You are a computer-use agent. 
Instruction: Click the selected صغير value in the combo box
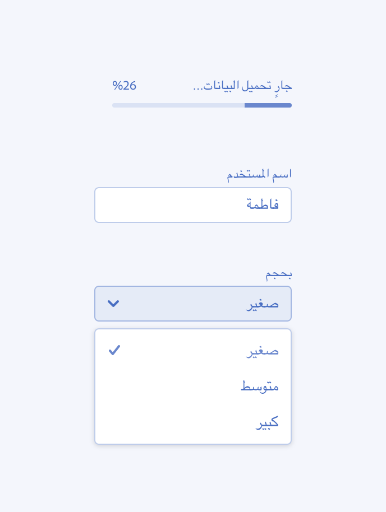[263, 304]
